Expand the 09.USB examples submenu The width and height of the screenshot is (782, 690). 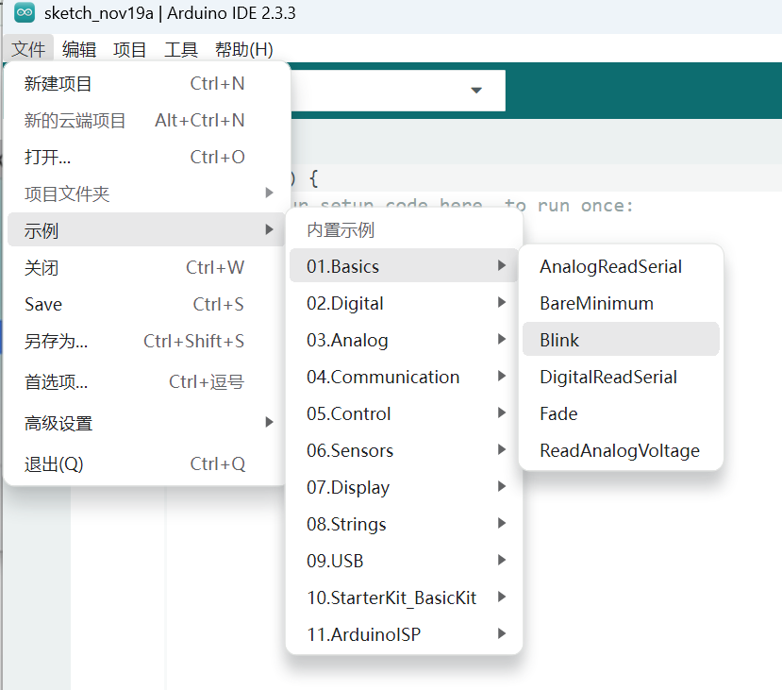404,561
